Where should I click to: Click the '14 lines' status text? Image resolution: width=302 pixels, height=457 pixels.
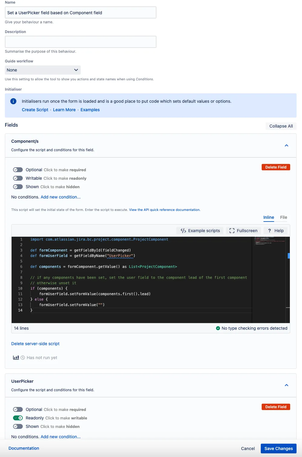pyautogui.click(x=21, y=328)
